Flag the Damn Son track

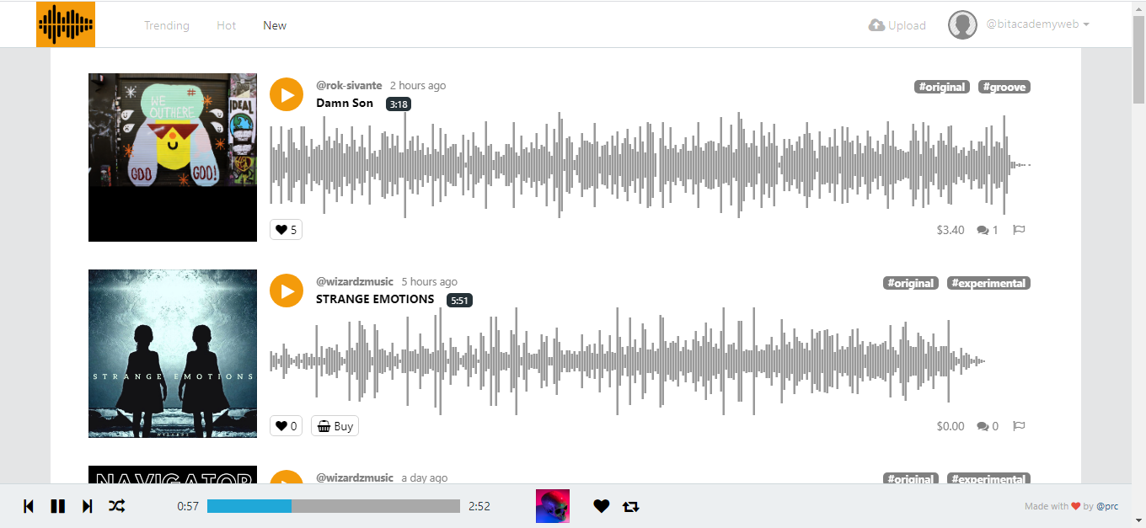1019,230
